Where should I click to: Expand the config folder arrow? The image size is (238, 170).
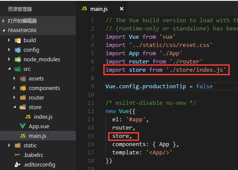9,50
